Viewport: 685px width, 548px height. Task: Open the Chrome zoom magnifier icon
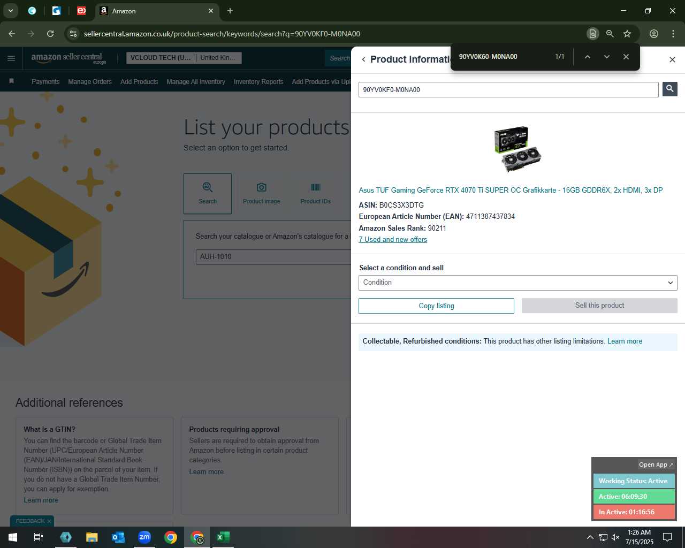(610, 34)
